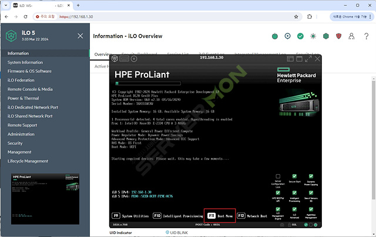The width and height of the screenshot is (376, 237).
Task: Click F12 Network Boot in console
Action: click(252, 216)
